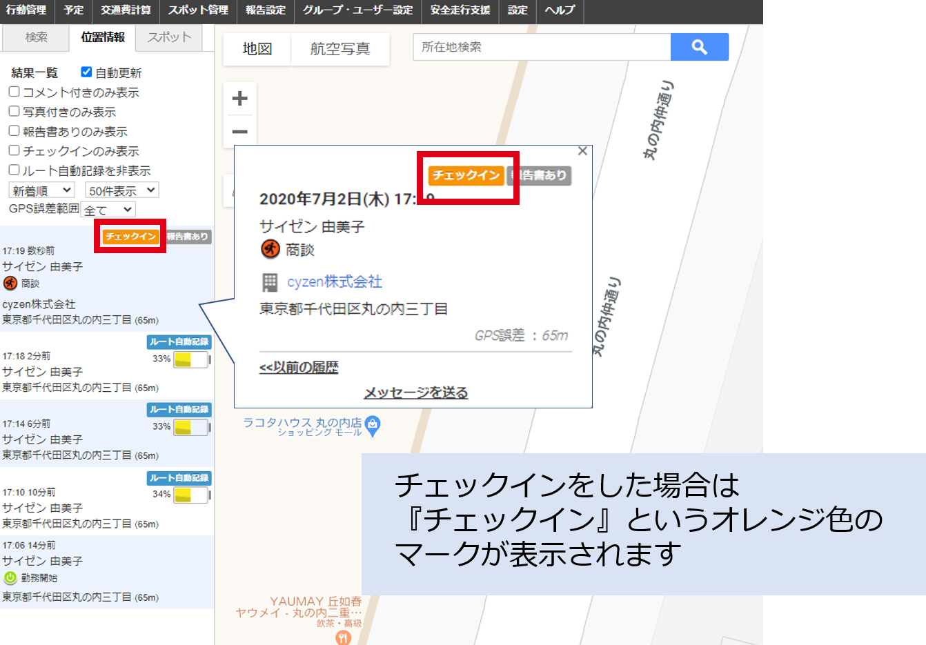Open the 交通費計算 menu
The image size is (926, 645).
[x=126, y=10]
